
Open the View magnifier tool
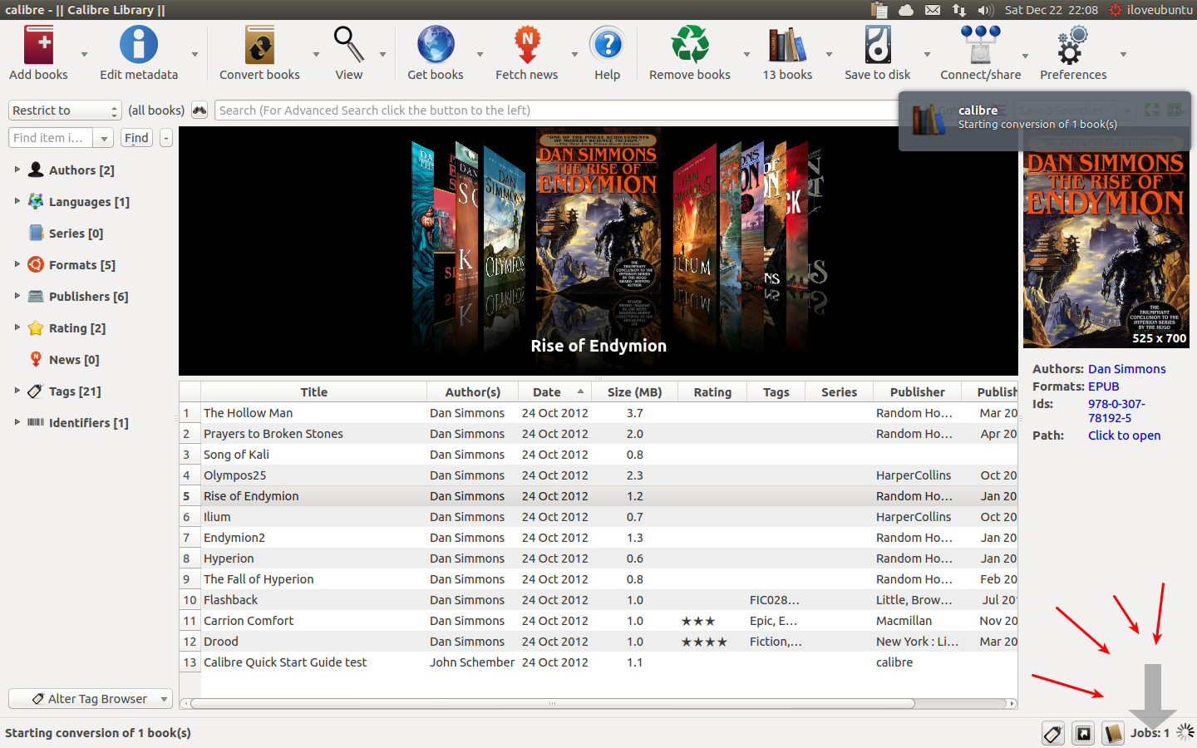point(348,45)
